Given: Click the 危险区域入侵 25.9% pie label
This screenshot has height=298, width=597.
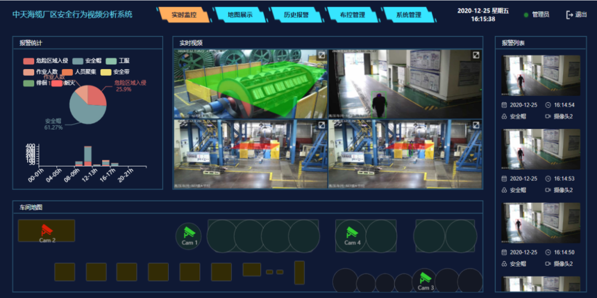Looking at the screenshot, I should point(130,86).
